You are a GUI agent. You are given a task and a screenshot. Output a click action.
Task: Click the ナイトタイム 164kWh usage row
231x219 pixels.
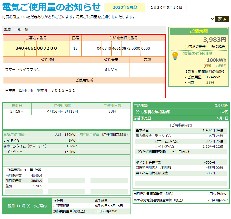(41, 152)
